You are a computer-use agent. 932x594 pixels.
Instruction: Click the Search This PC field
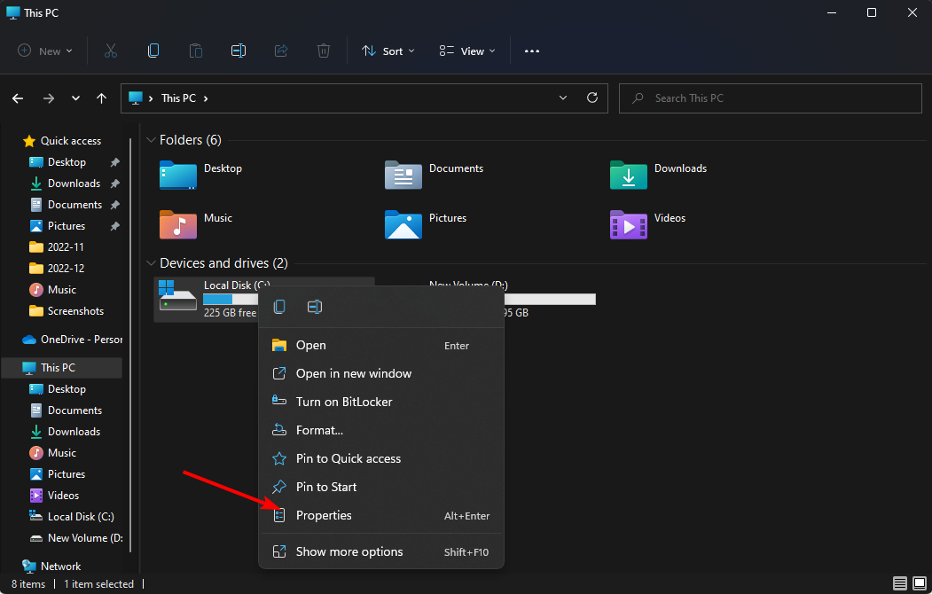click(x=771, y=98)
